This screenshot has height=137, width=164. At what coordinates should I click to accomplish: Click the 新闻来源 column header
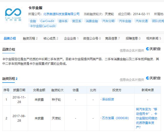tap(148, 90)
